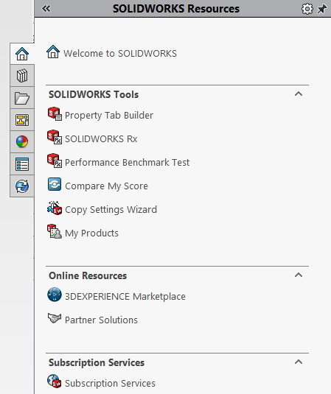Launch the Copy Settings Wizard
Viewport: 331px width, 394px height.
(x=111, y=210)
